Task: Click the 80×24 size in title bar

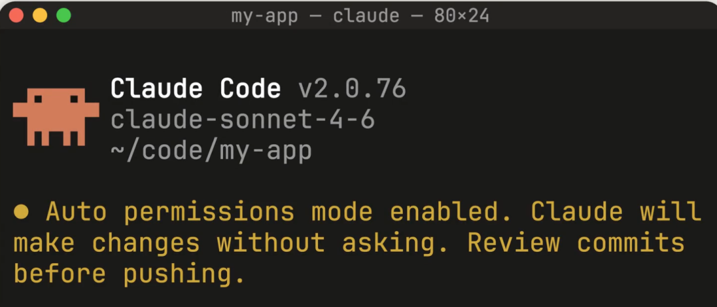Action: point(461,16)
